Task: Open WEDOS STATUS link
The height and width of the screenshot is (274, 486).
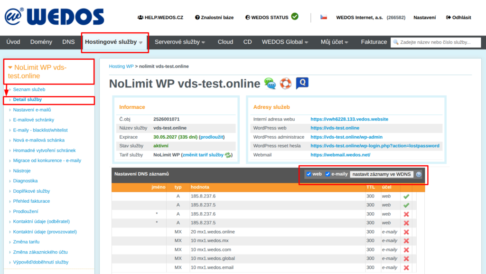Action: (x=267, y=18)
